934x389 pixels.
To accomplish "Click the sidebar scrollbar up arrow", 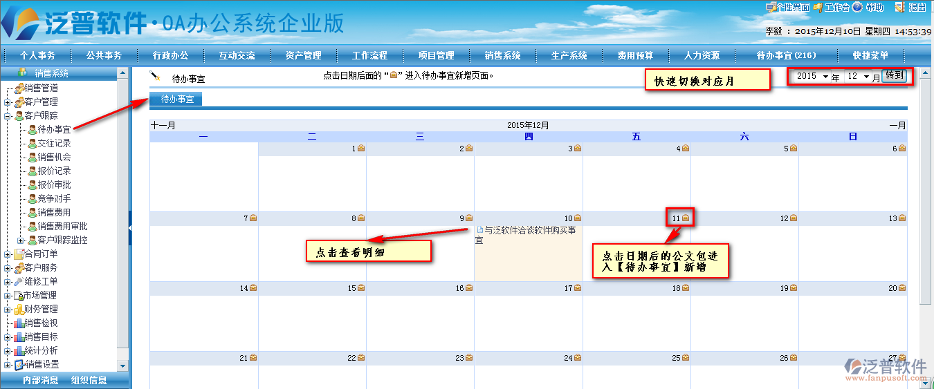I will (123, 73).
